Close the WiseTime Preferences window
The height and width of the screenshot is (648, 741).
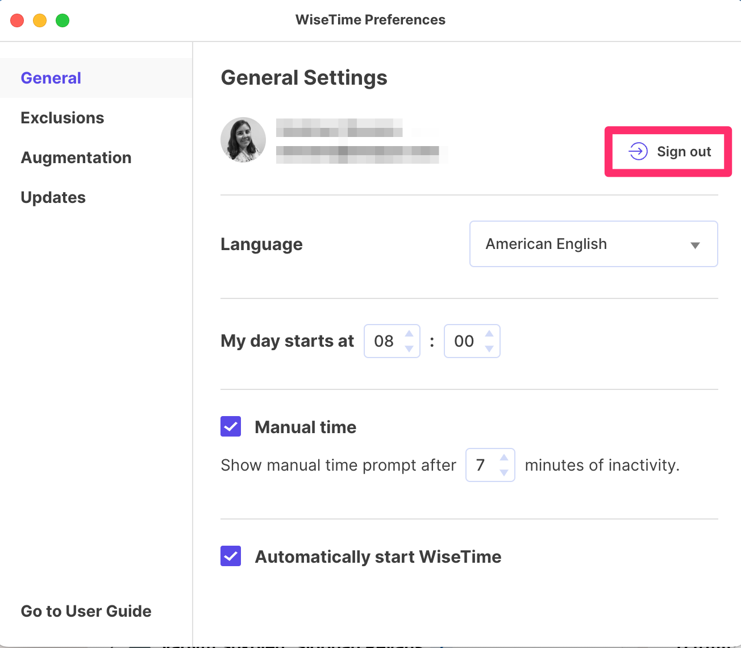(17, 20)
